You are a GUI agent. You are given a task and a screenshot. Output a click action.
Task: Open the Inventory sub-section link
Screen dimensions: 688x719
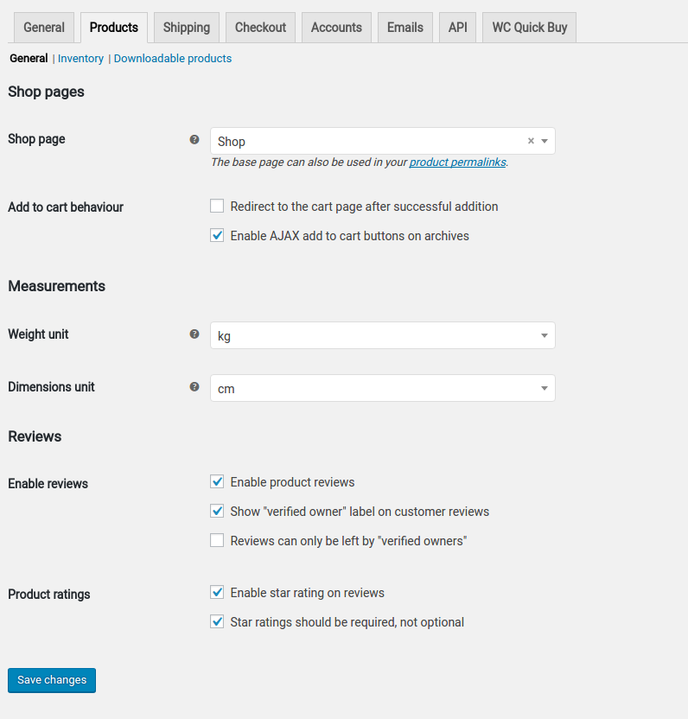tap(80, 59)
